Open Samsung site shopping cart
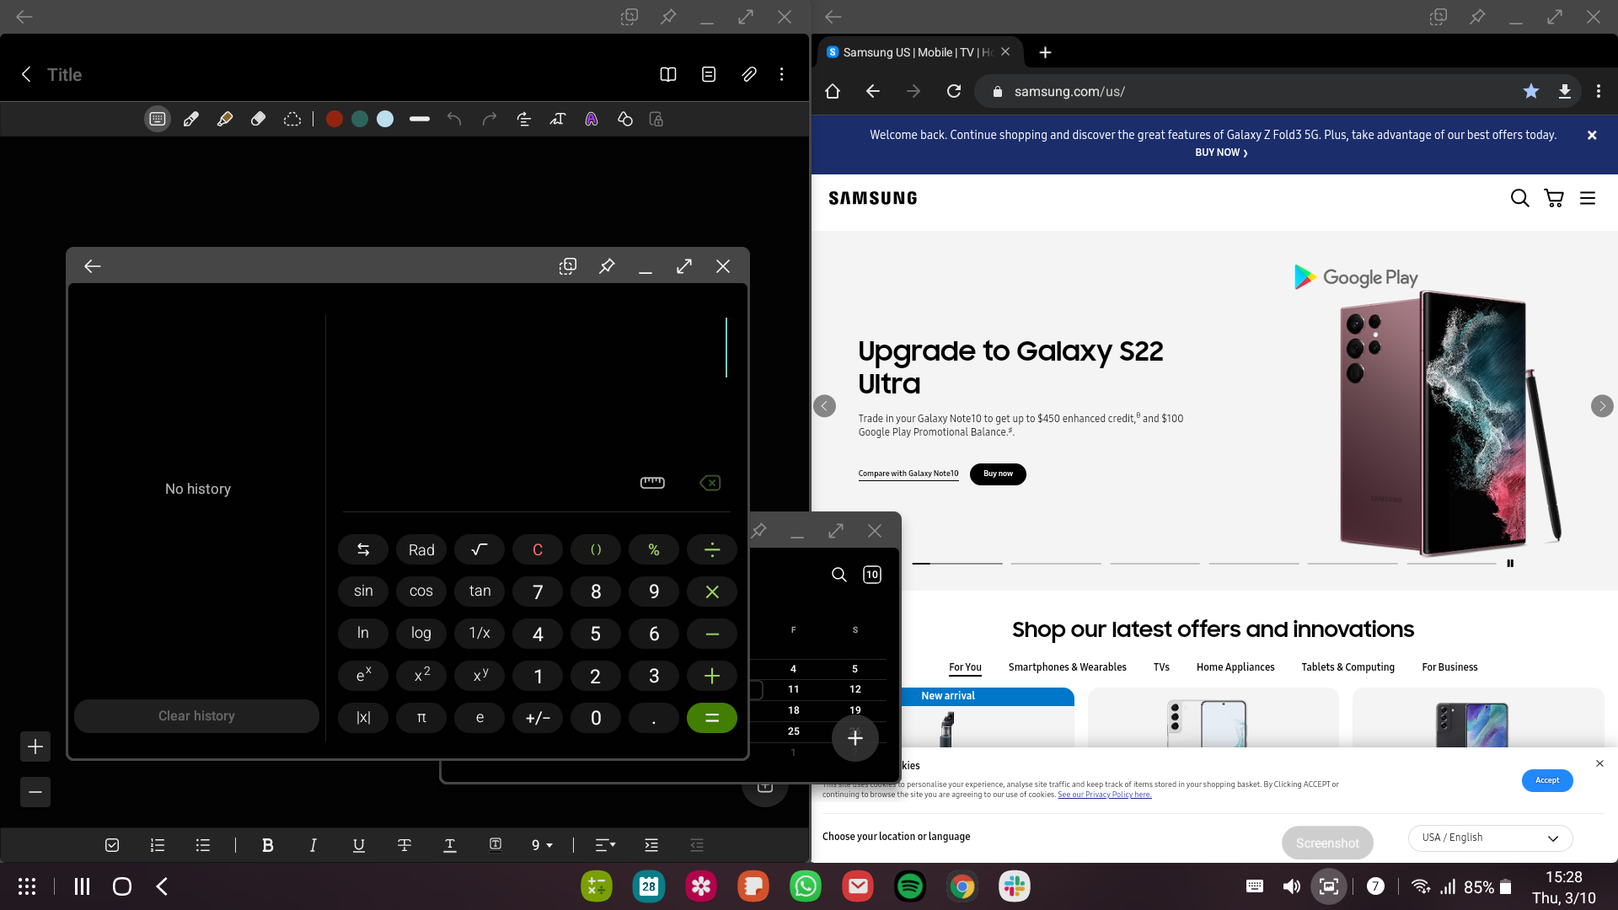1618x910 pixels. pyautogui.click(x=1553, y=198)
